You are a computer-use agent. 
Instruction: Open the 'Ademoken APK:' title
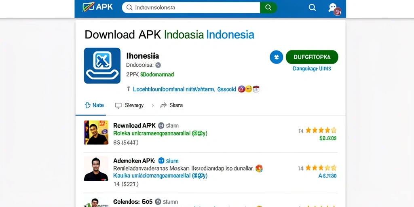[x=134, y=161]
